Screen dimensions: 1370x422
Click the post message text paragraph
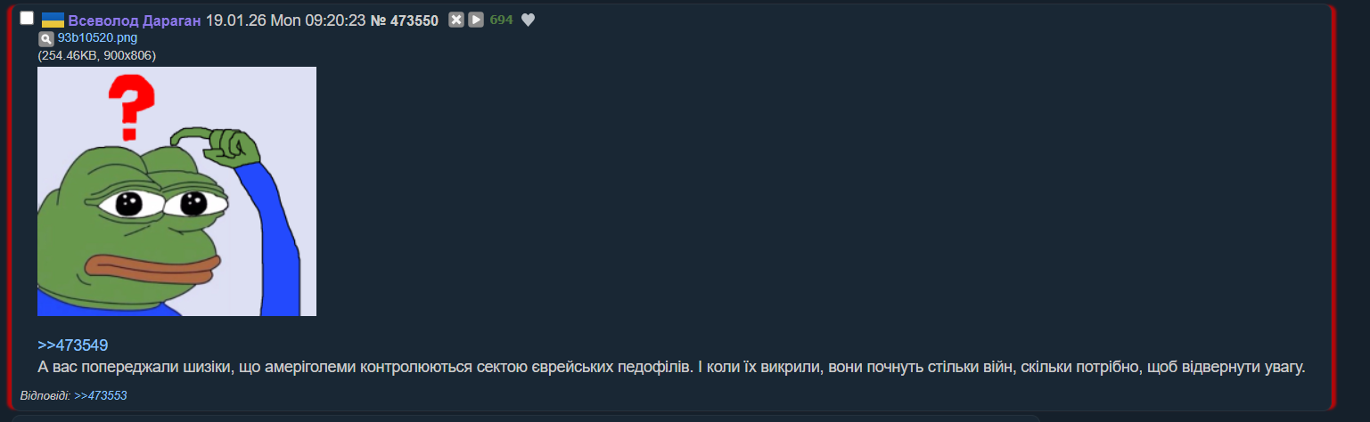click(x=670, y=367)
